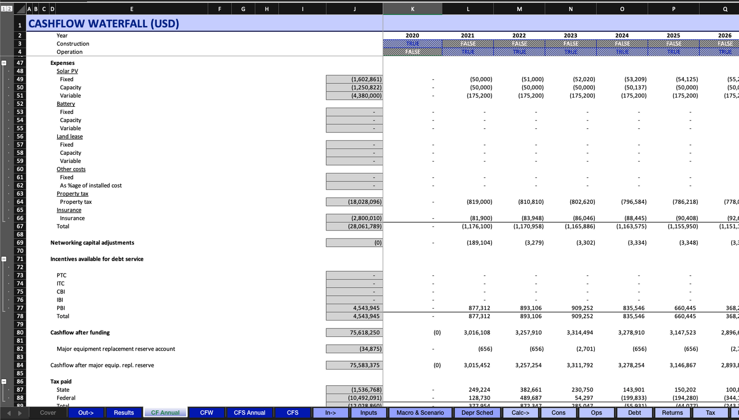This screenshot has width=739, height=420.
Task: Open the Inputs sheet tab
Action: pyautogui.click(x=368, y=413)
